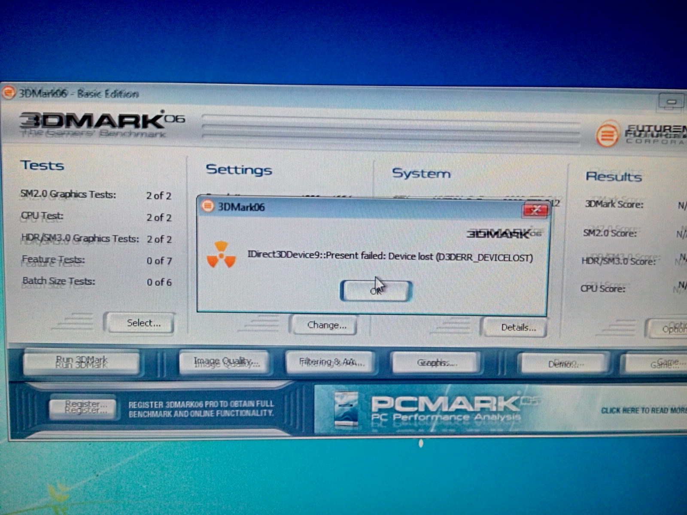Open the Graphs... window
687x515 pixels.
(435, 363)
